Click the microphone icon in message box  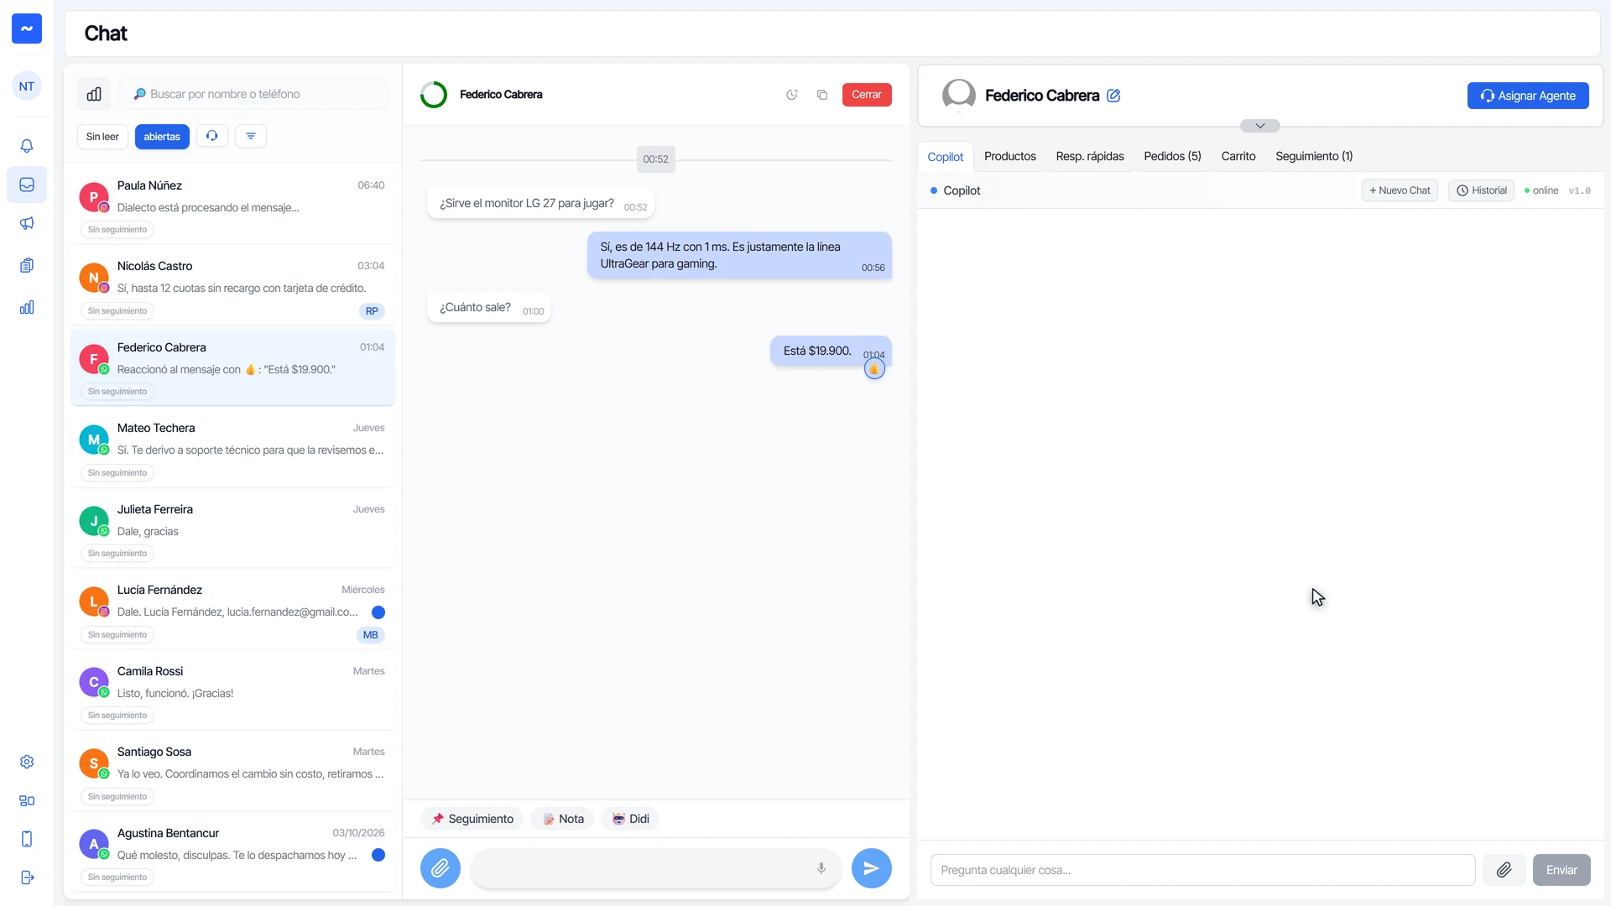[821, 868]
